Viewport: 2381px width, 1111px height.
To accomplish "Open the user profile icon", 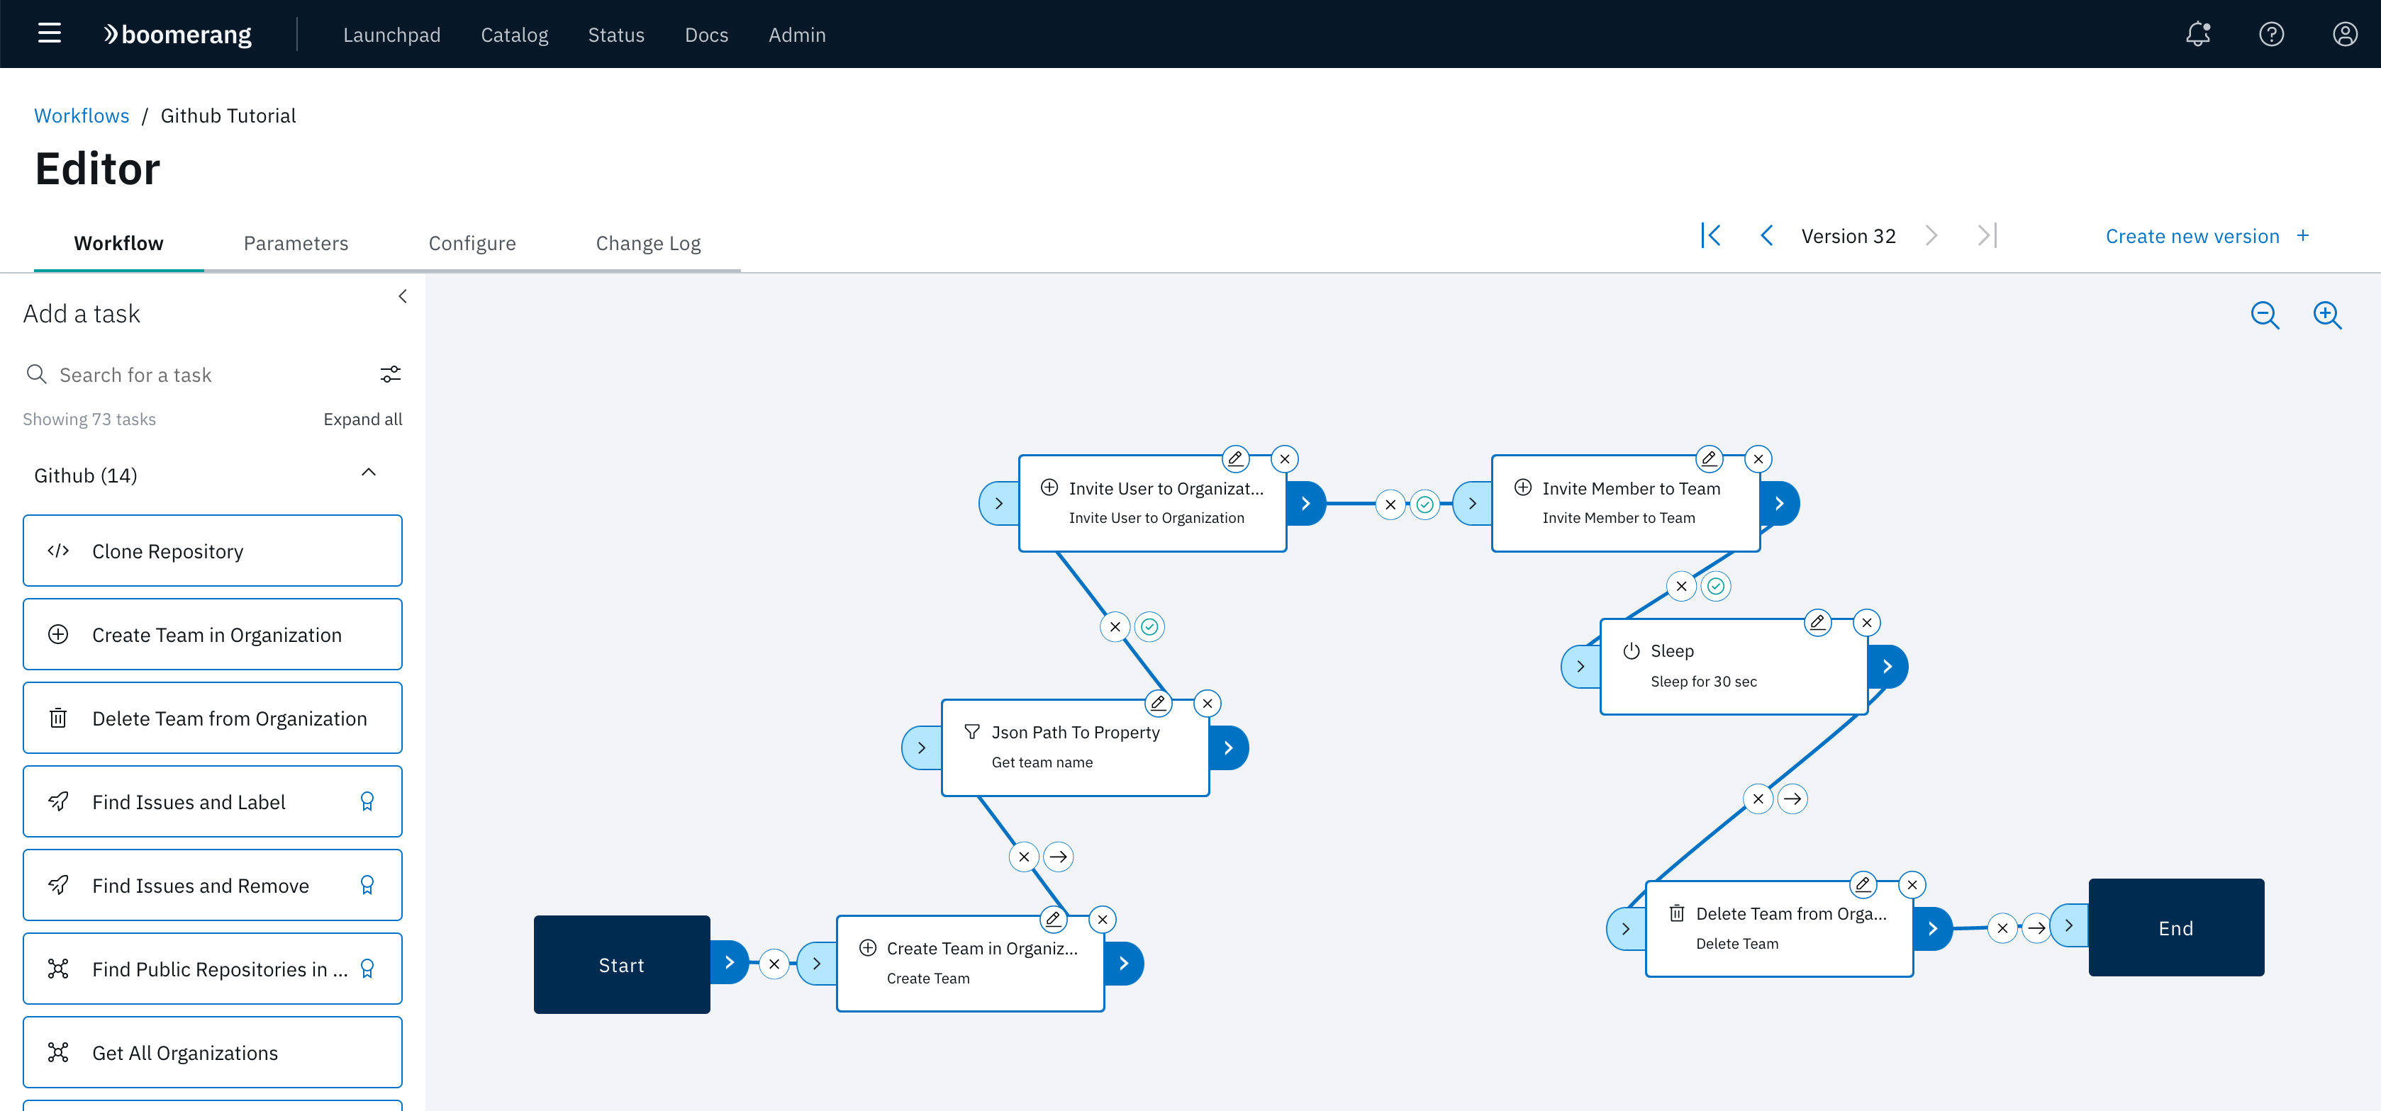I will [2345, 34].
